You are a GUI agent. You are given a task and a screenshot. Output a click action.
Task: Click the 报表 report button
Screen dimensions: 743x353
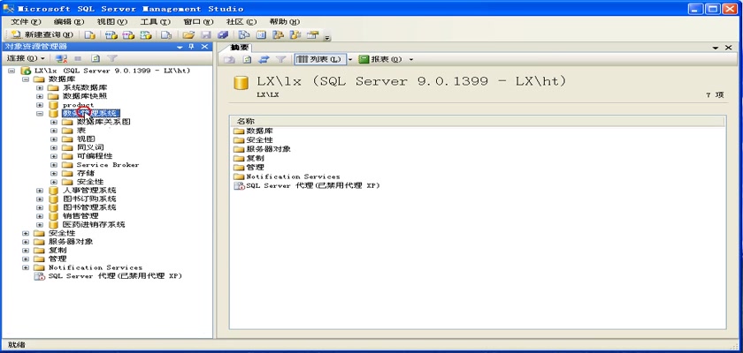[x=380, y=59]
